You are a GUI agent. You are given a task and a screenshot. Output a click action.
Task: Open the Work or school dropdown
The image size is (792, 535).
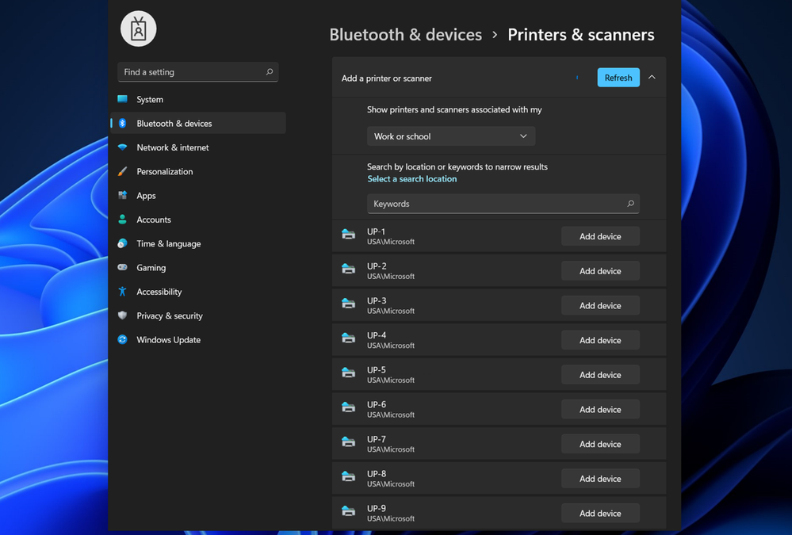(451, 136)
